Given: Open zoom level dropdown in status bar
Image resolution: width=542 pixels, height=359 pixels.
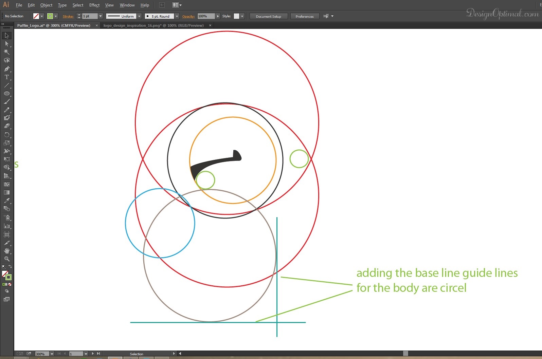Looking at the screenshot, I should click(52, 354).
